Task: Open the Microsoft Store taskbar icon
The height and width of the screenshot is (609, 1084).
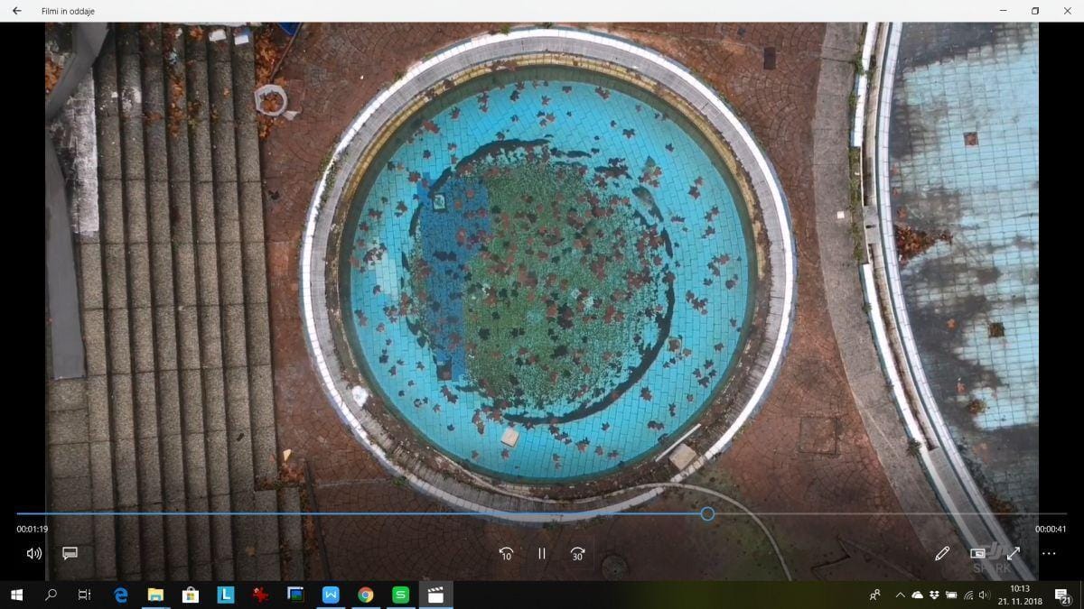Action: pyautogui.click(x=191, y=595)
